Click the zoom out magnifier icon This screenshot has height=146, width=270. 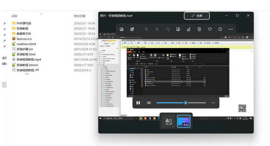tap(157, 29)
